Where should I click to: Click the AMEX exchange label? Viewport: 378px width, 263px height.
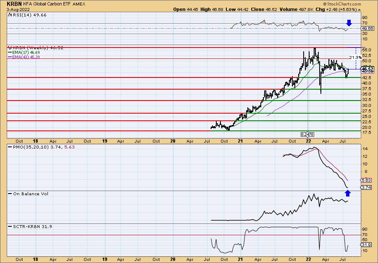pyautogui.click(x=79, y=4)
